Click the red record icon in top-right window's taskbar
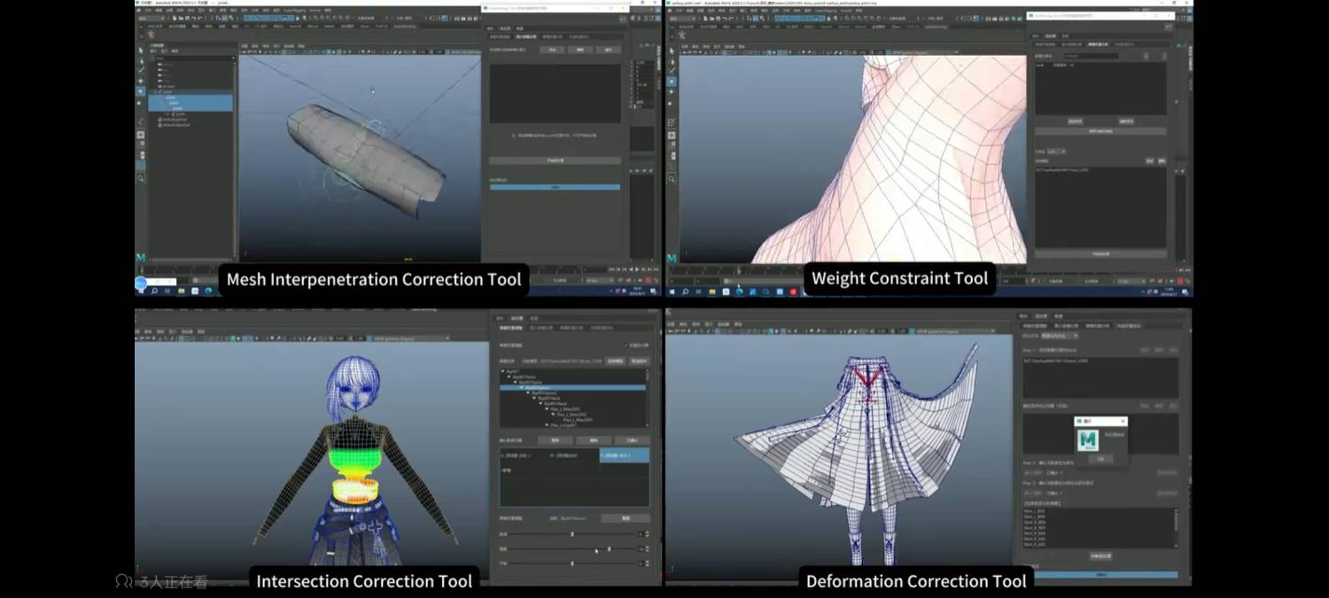Screen dimensions: 1329x598 point(793,291)
